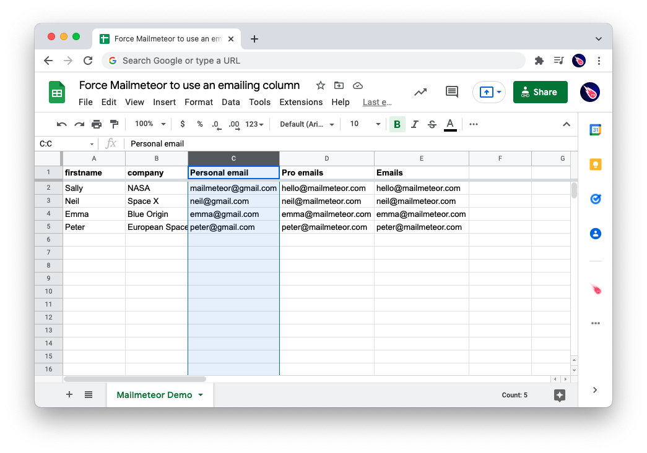Click the Redo icon in toolbar
Viewport: 647px width, 453px height.
coord(79,124)
